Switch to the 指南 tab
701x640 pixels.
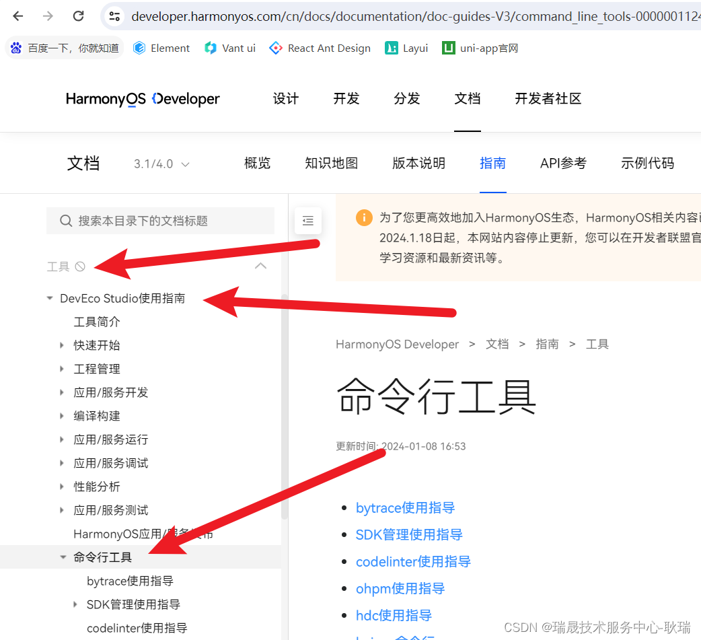click(492, 164)
